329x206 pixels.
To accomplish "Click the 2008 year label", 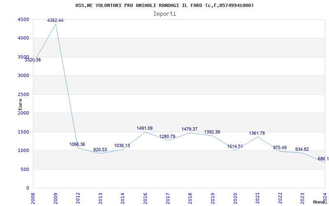I will point(33,198).
